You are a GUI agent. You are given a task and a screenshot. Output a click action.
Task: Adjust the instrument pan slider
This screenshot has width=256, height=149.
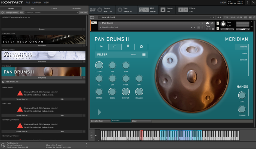(x=227, y=29)
